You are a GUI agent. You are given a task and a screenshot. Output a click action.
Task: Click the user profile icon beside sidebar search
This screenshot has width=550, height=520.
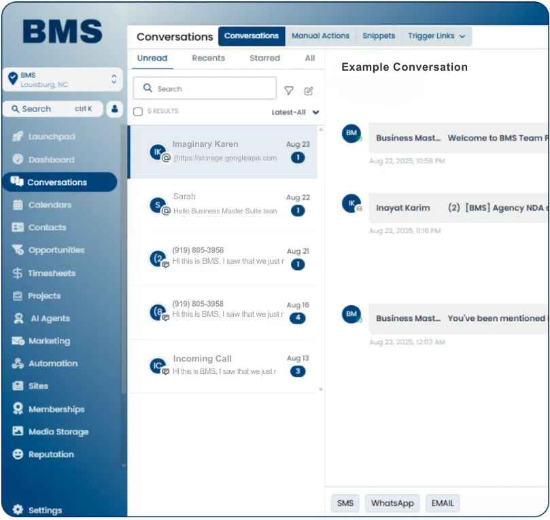(115, 109)
